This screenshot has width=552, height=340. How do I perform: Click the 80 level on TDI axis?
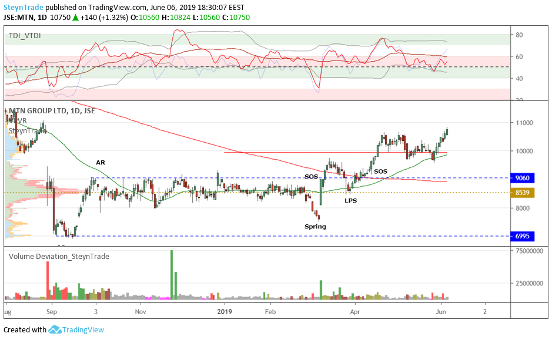pos(519,35)
